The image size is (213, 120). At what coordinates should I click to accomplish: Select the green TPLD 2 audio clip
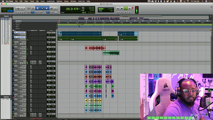[x=111, y=53]
